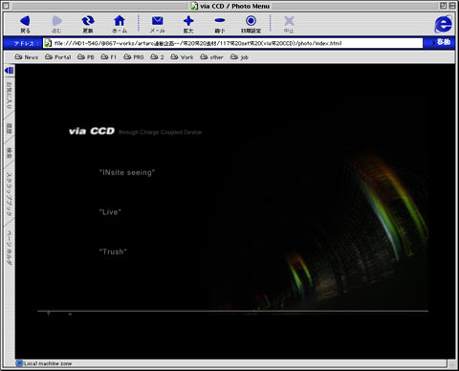Open the job favorites folder

239,57
